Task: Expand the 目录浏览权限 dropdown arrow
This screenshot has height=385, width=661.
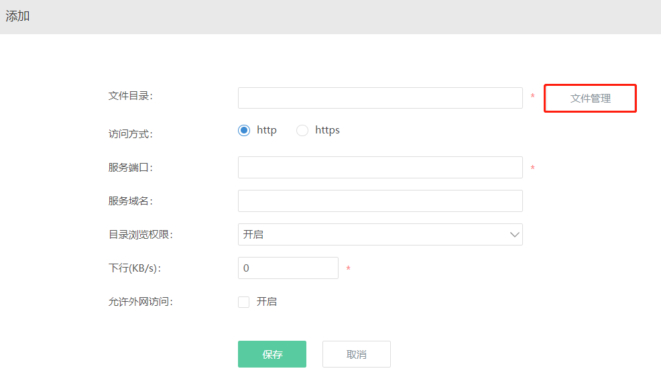Action: pyautogui.click(x=514, y=235)
